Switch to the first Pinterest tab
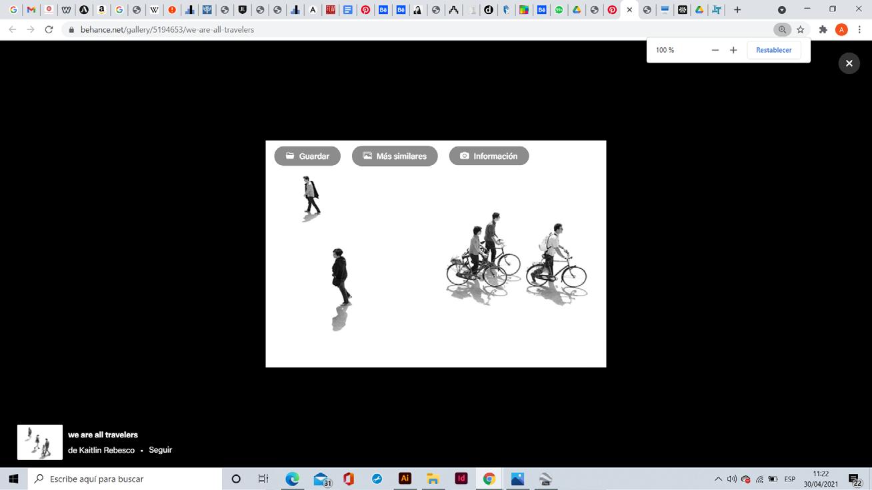 (365, 10)
